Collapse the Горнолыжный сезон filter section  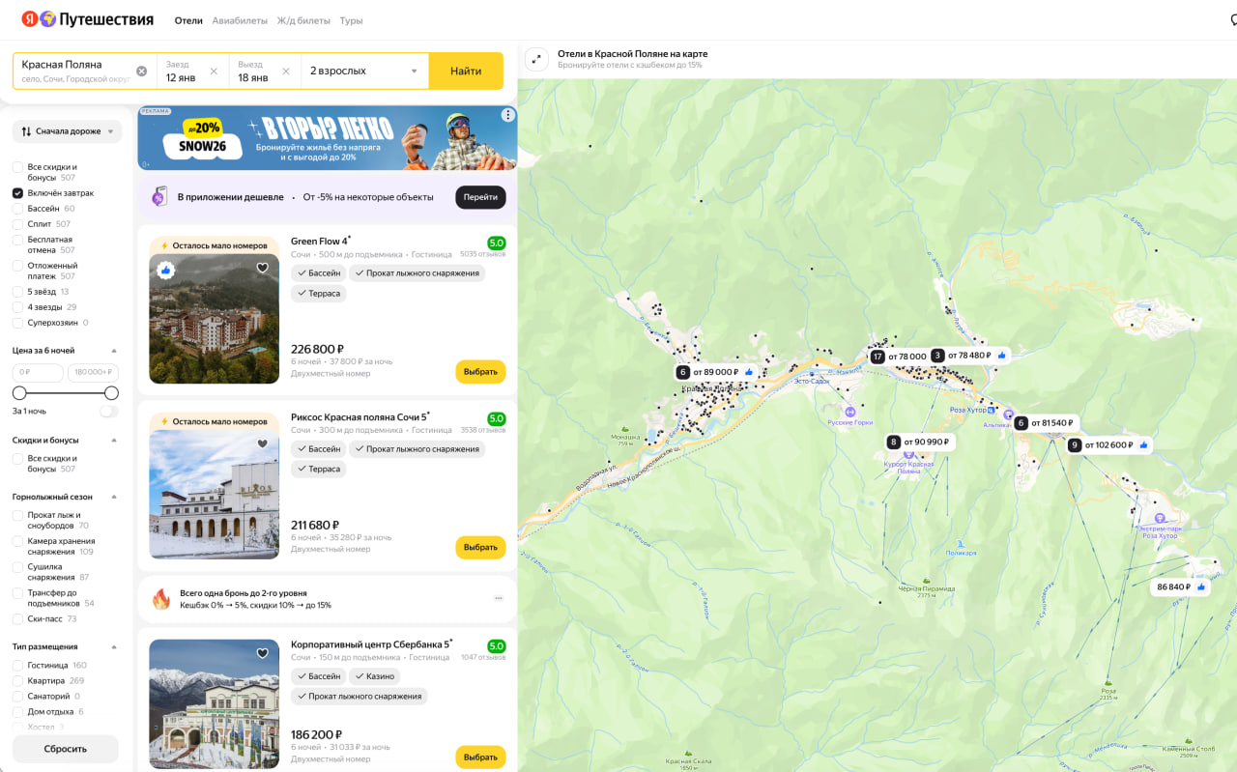click(x=114, y=497)
